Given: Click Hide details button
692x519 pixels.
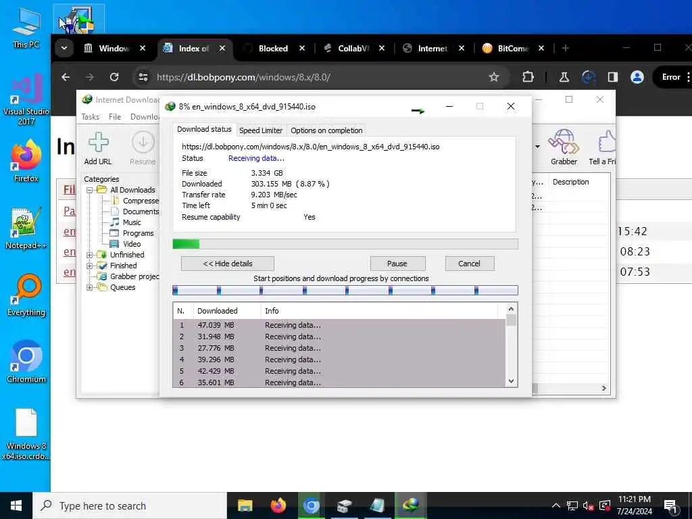Looking at the screenshot, I should click(228, 264).
